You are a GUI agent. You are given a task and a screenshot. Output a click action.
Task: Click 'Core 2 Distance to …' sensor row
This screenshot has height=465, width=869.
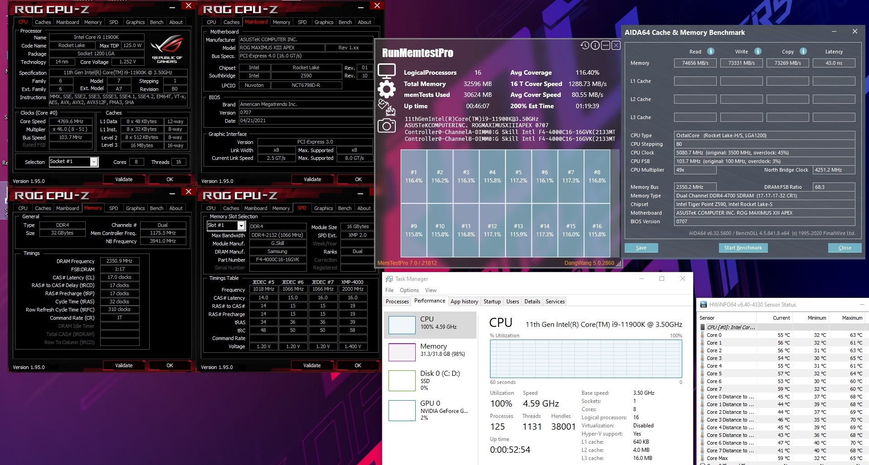pos(782,412)
